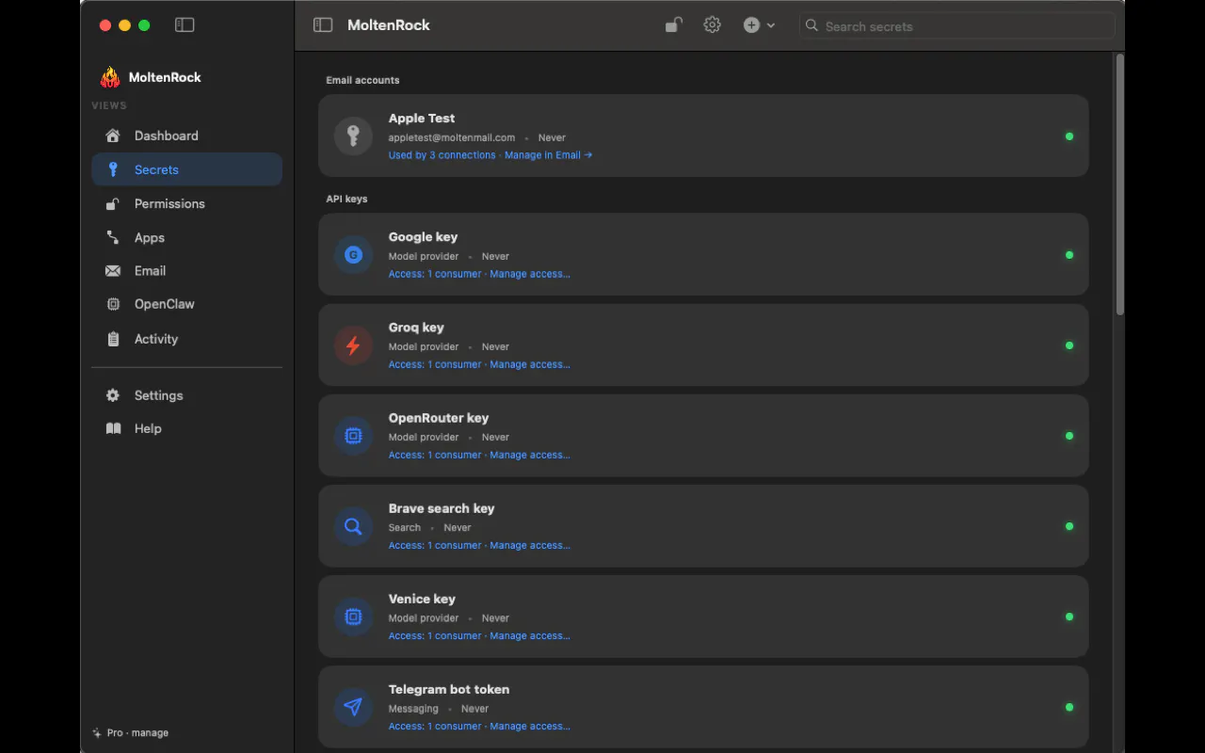Click the chip icon on the OpenRouter key card
Viewport: 1205px width, 753px height.
point(353,436)
